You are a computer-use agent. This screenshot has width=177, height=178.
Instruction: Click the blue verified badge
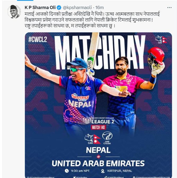(59, 8)
